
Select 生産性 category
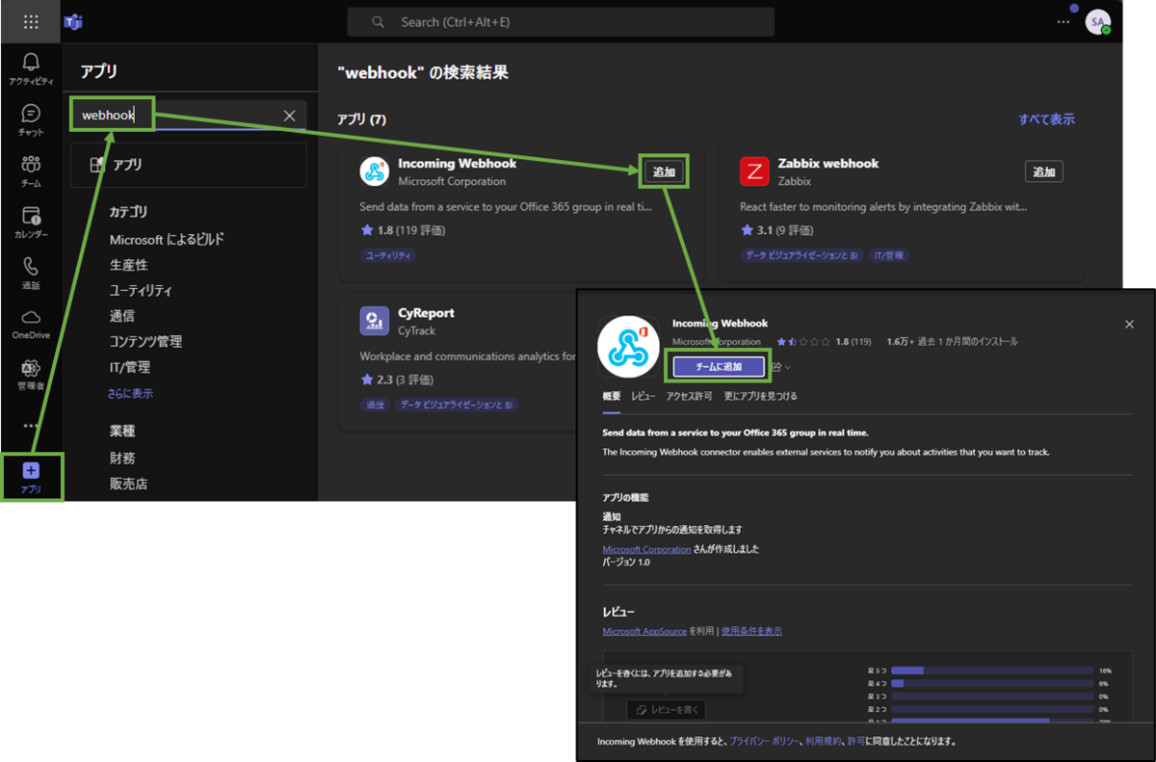(128, 265)
